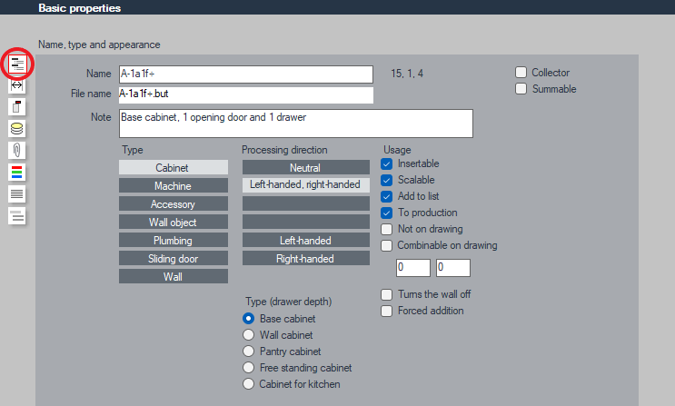Edit the File name field

[x=246, y=94]
